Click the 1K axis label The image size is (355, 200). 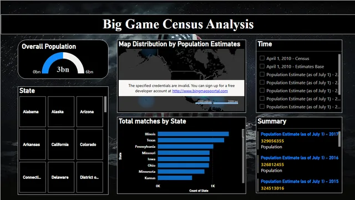(x=213, y=186)
